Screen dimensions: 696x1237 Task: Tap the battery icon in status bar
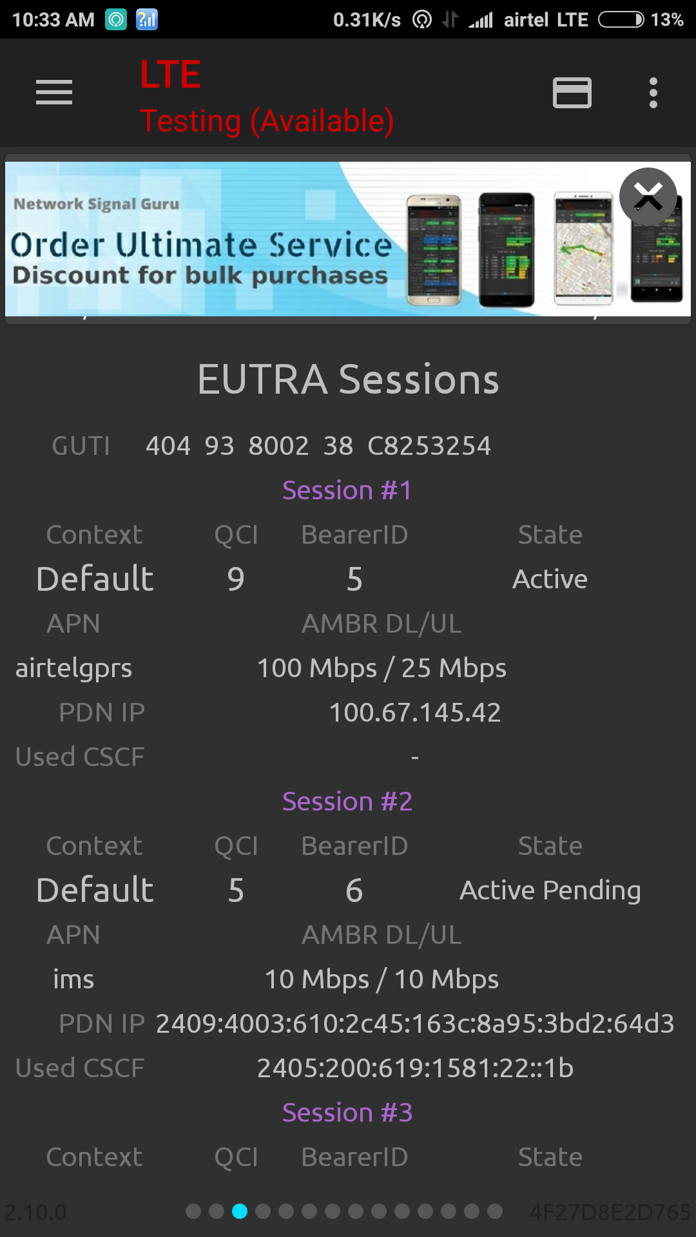621,20
